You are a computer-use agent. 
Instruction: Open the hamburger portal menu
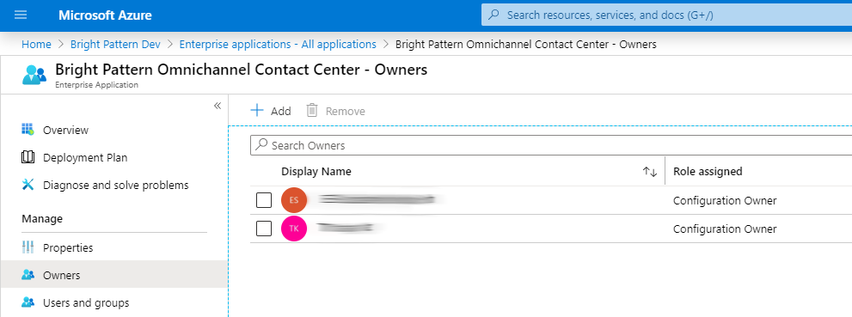(21, 15)
